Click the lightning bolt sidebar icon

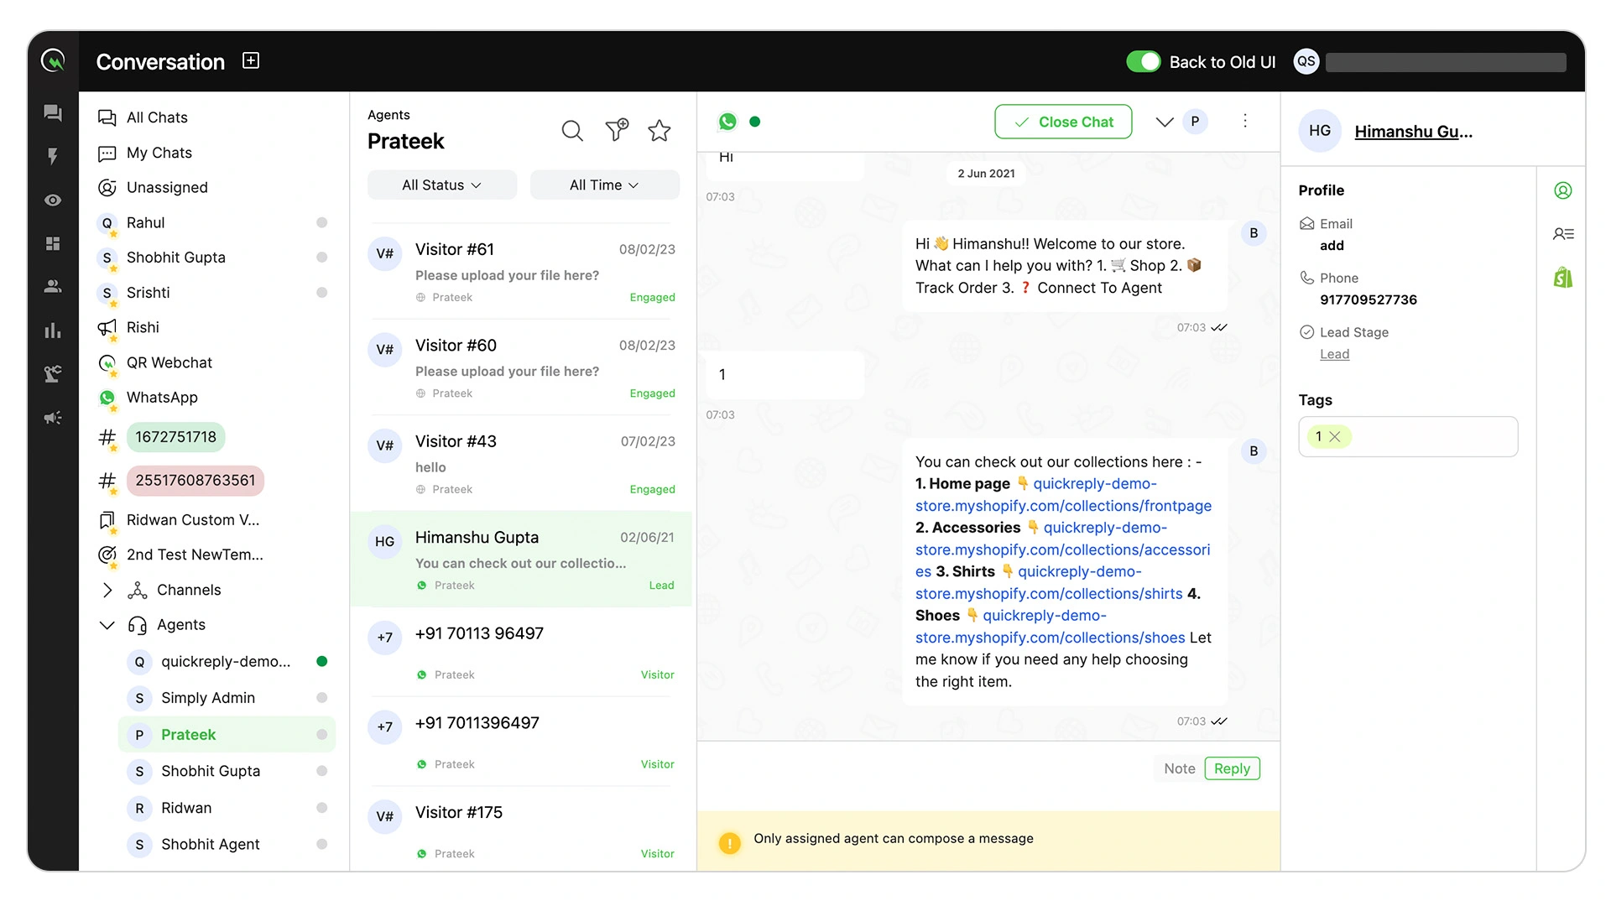pos(53,156)
